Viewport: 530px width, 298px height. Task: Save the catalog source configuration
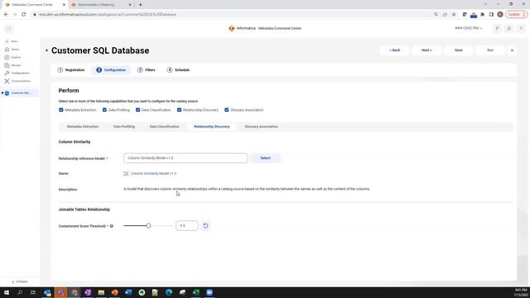point(458,50)
